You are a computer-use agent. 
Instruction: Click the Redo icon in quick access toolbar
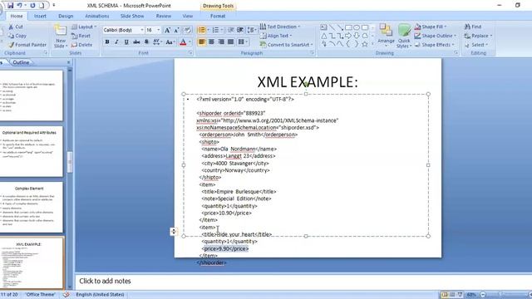click(32, 6)
